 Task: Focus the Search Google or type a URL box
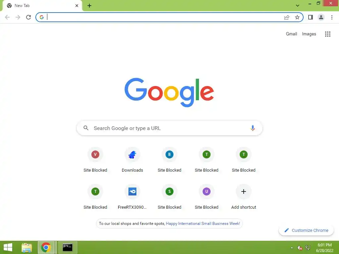click(x=169, y=128)
